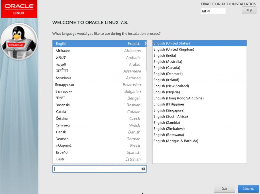Select English (United States) locale

(x=200, y=43)
